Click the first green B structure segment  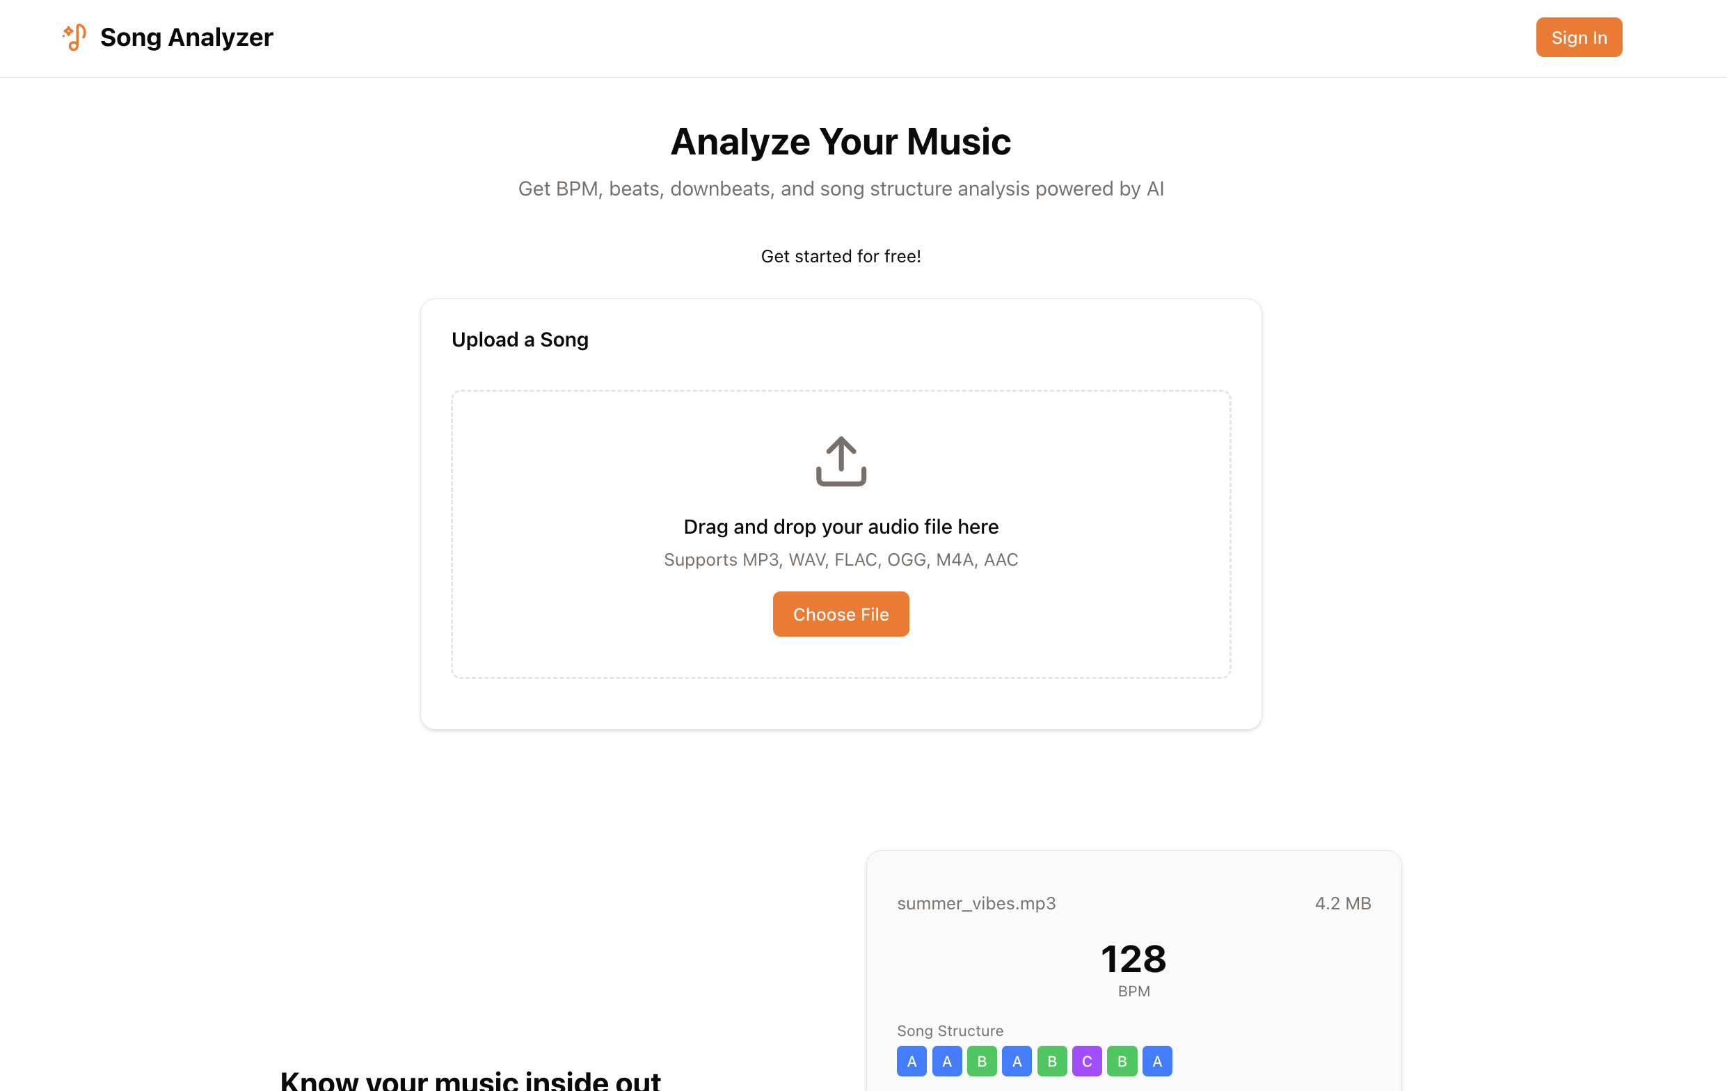982,1061
